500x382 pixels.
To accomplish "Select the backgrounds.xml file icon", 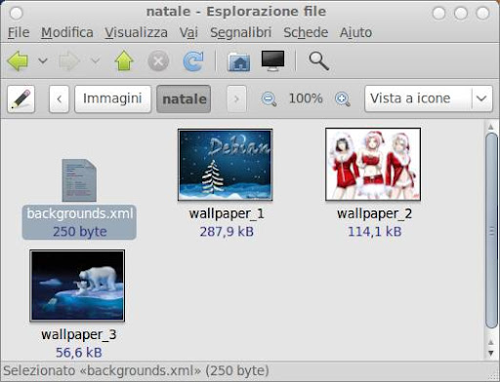I will [79, 180].
